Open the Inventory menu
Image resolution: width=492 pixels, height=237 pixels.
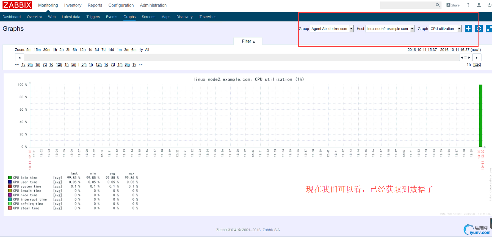tap(73, 5)
